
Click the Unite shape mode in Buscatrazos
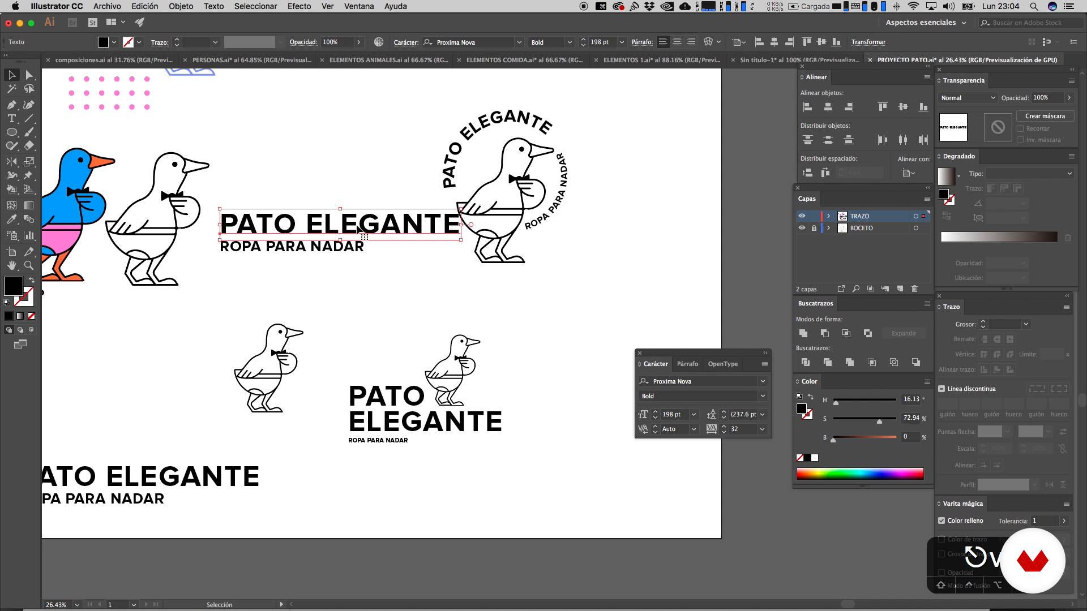coord(803,333)
